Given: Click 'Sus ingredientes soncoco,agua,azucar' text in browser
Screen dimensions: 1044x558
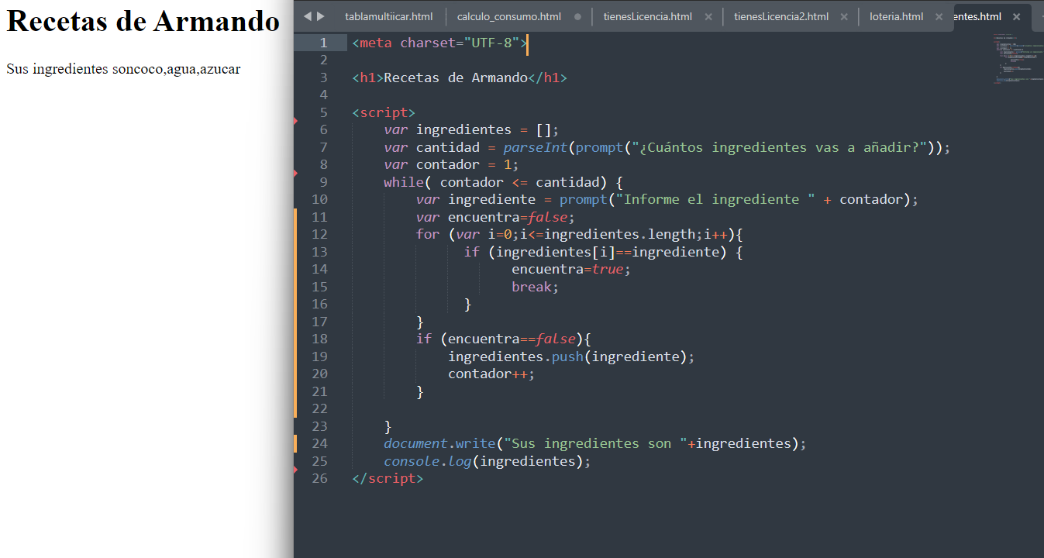Looking at the screenshot, I should 123,69.
